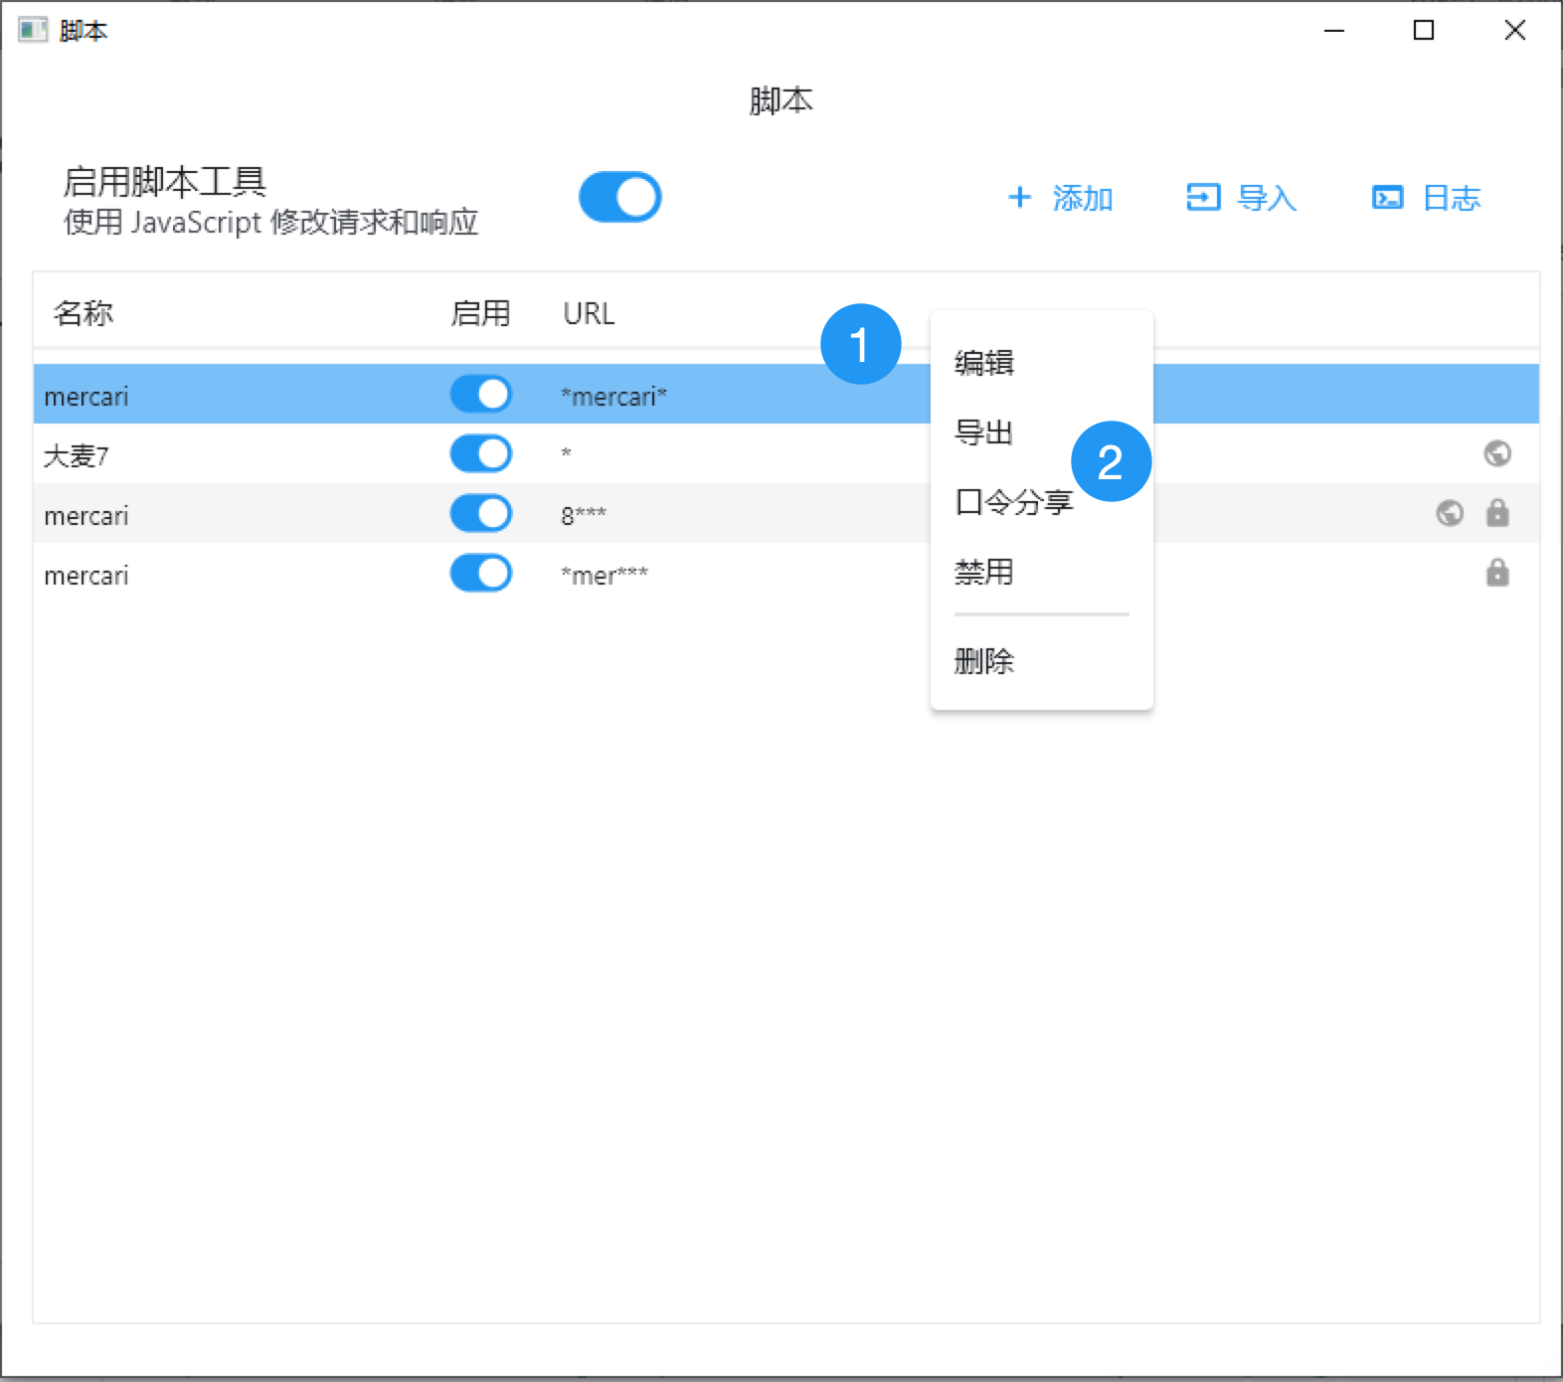
Task: Select 删除 from the context menu
Action: click(x=983, y=661)
